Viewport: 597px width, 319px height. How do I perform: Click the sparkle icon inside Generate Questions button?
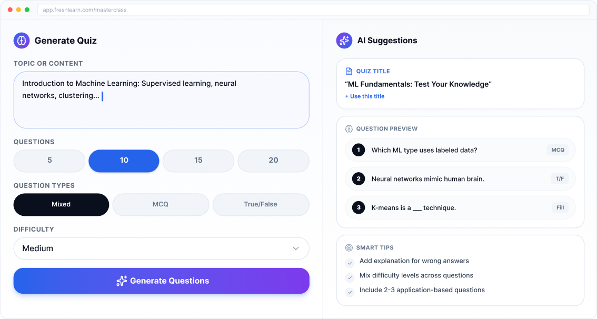[122, 281]
